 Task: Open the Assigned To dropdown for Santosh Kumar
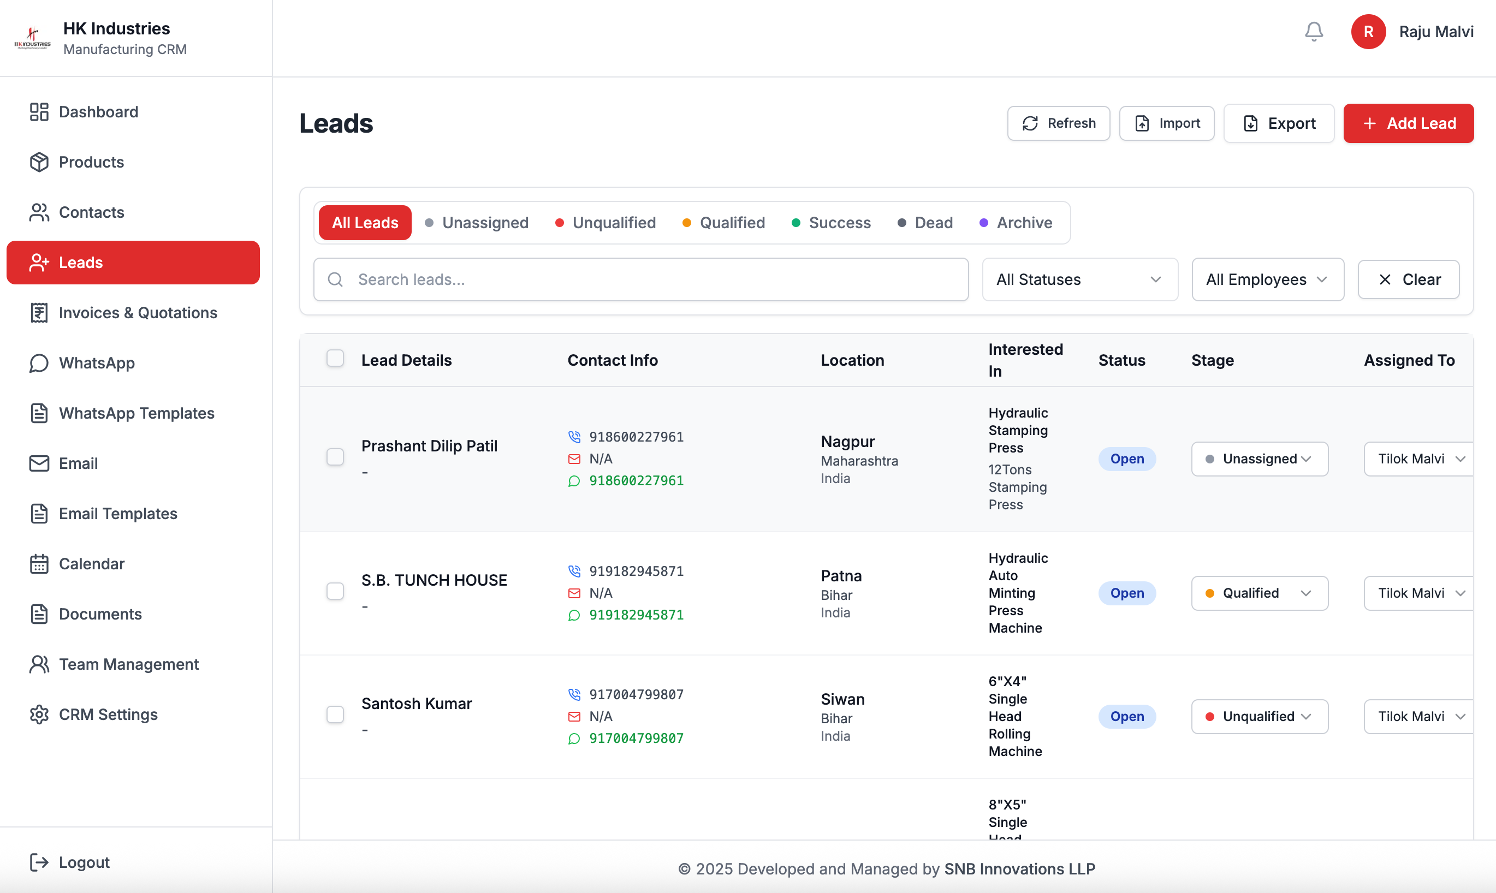[x=1418, y=717]
